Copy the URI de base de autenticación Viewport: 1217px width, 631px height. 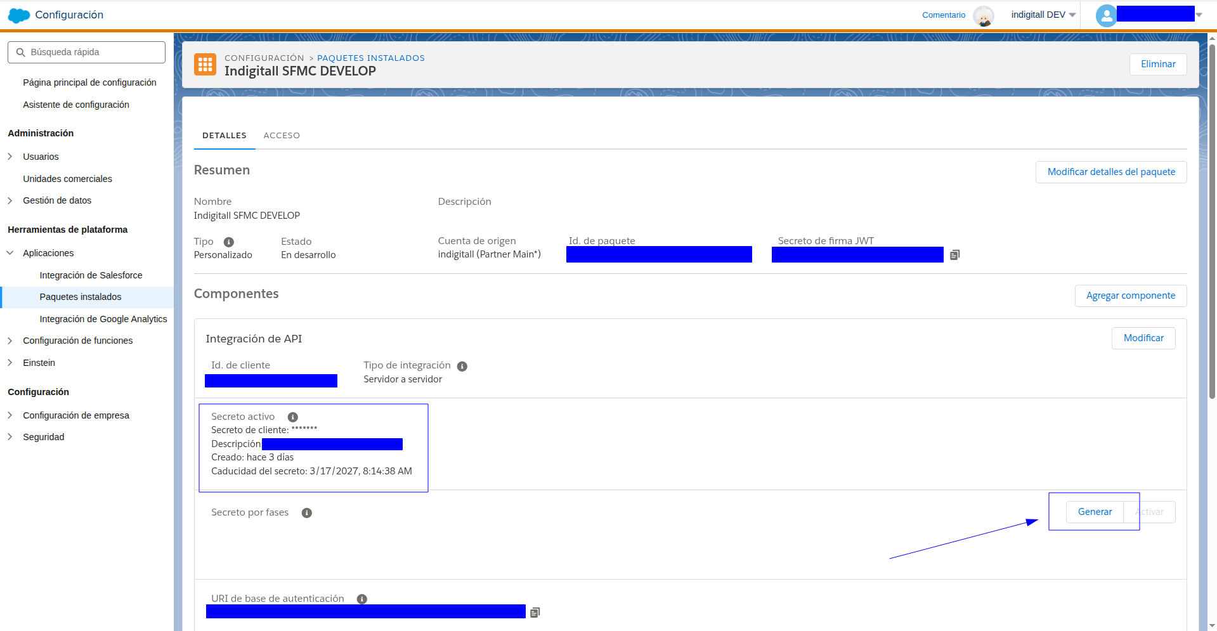click(x=535, y=613)
